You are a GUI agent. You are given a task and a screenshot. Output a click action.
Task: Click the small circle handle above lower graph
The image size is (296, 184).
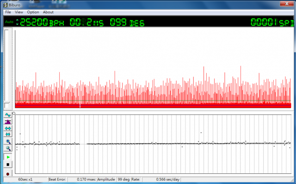pos(13,113)
